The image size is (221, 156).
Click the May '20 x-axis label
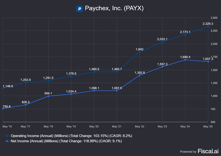click(x=94, y=126)
